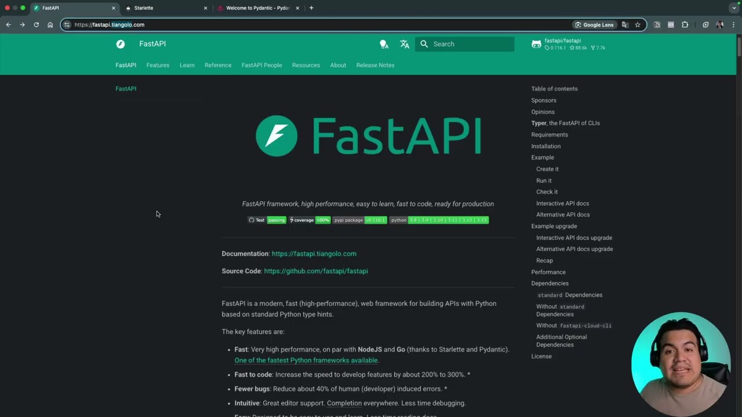Open the Release Notes navigation tab
This screenshot has width=742, height=417.
(375, 65)
